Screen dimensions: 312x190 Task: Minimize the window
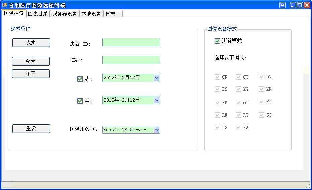click(x=293, y=5)
